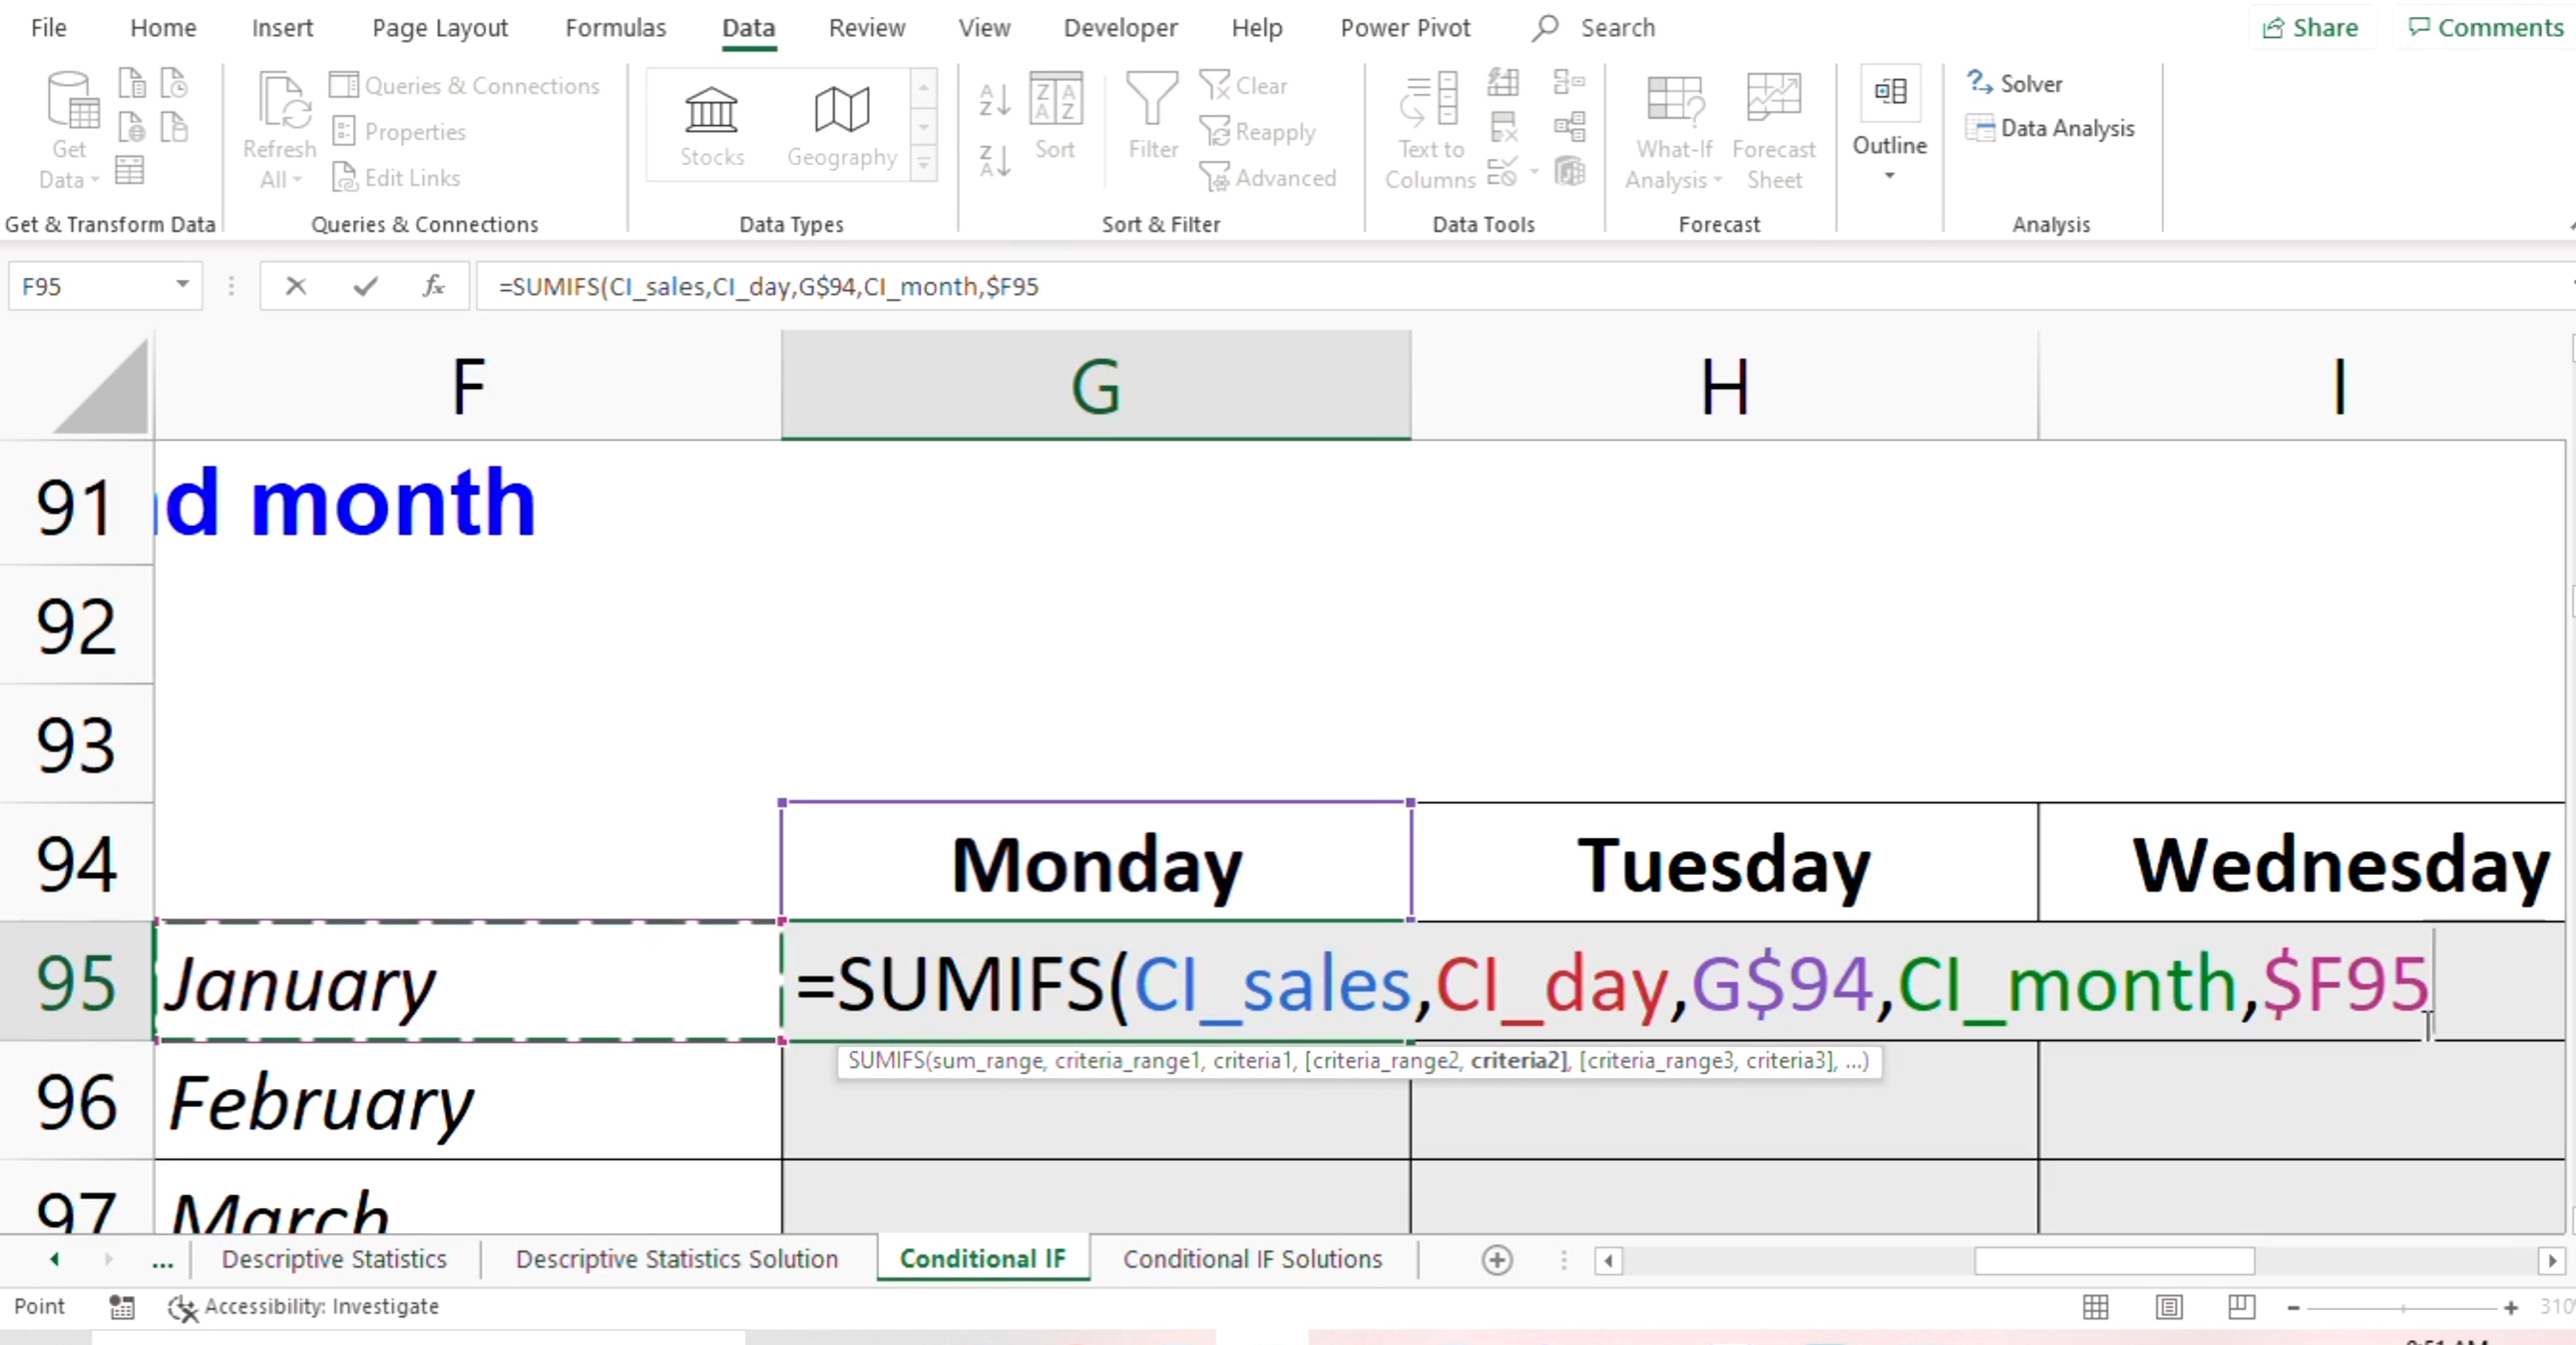Expand the Outline dropdown
The width and height of the screenshot is (2576, 1345).
pos(1889,176)
